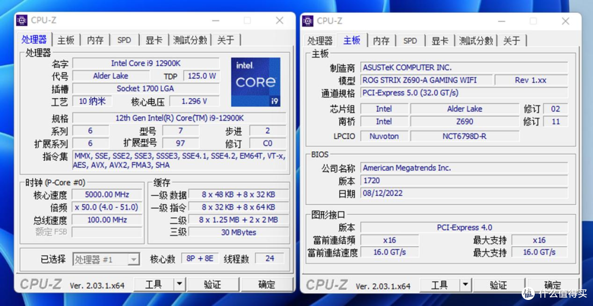Click TDP value 125.0 W
The image size is (593, 306).
pyautogui.click(x=202, y=76)
